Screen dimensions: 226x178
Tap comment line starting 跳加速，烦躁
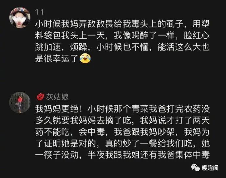coord(122,47)
